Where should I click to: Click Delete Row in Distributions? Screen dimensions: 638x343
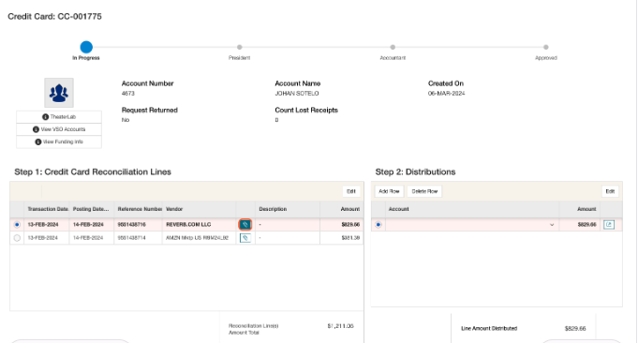[424, 191]
